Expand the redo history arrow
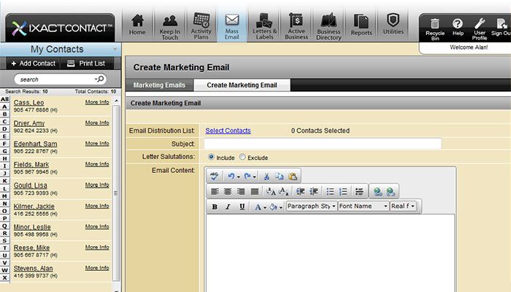The height and width of the screenshot is (292, 511). click(255, 177)
